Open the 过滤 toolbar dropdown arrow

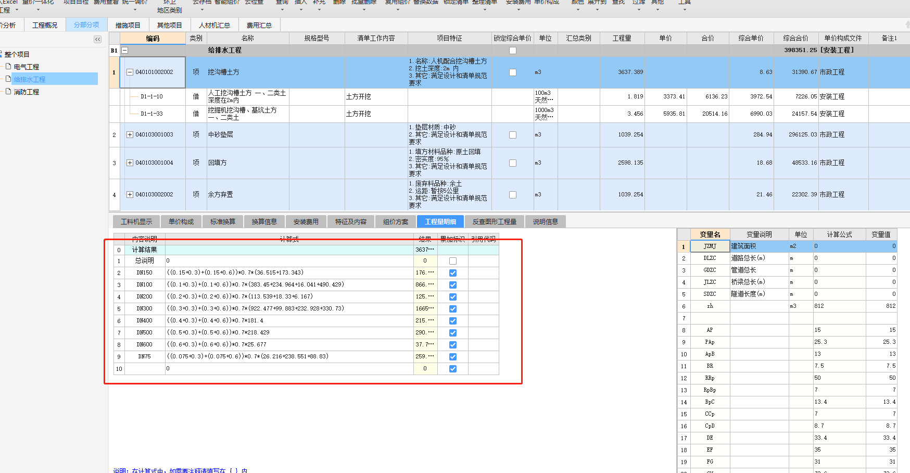tap(639, 9)
